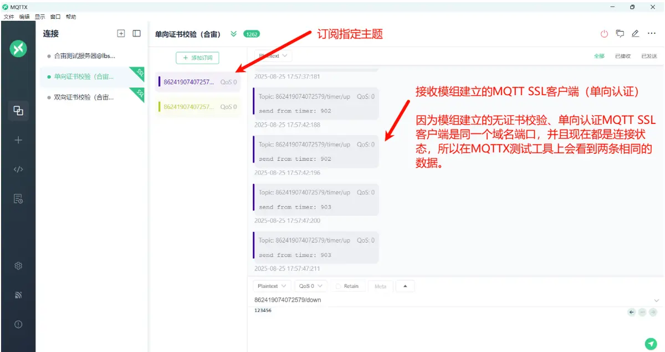
Task: Click the 连接 panel heading
Action: pyautogui.click(x=51, y=34)
